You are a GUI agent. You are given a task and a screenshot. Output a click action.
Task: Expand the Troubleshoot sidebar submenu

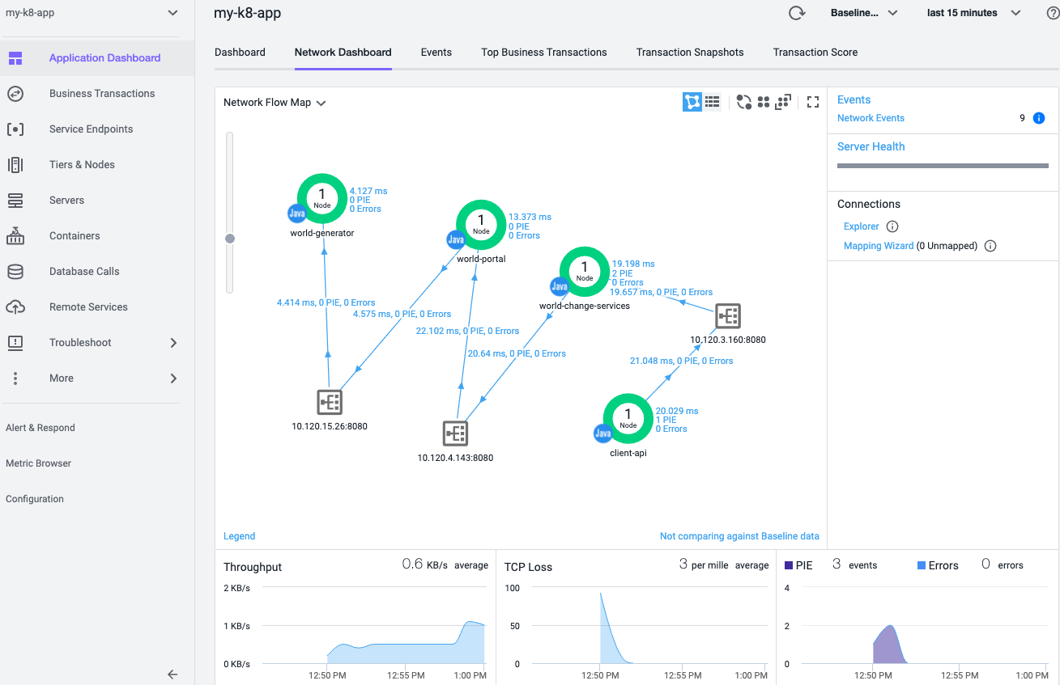pyautogui.click(x=172, y=343)
